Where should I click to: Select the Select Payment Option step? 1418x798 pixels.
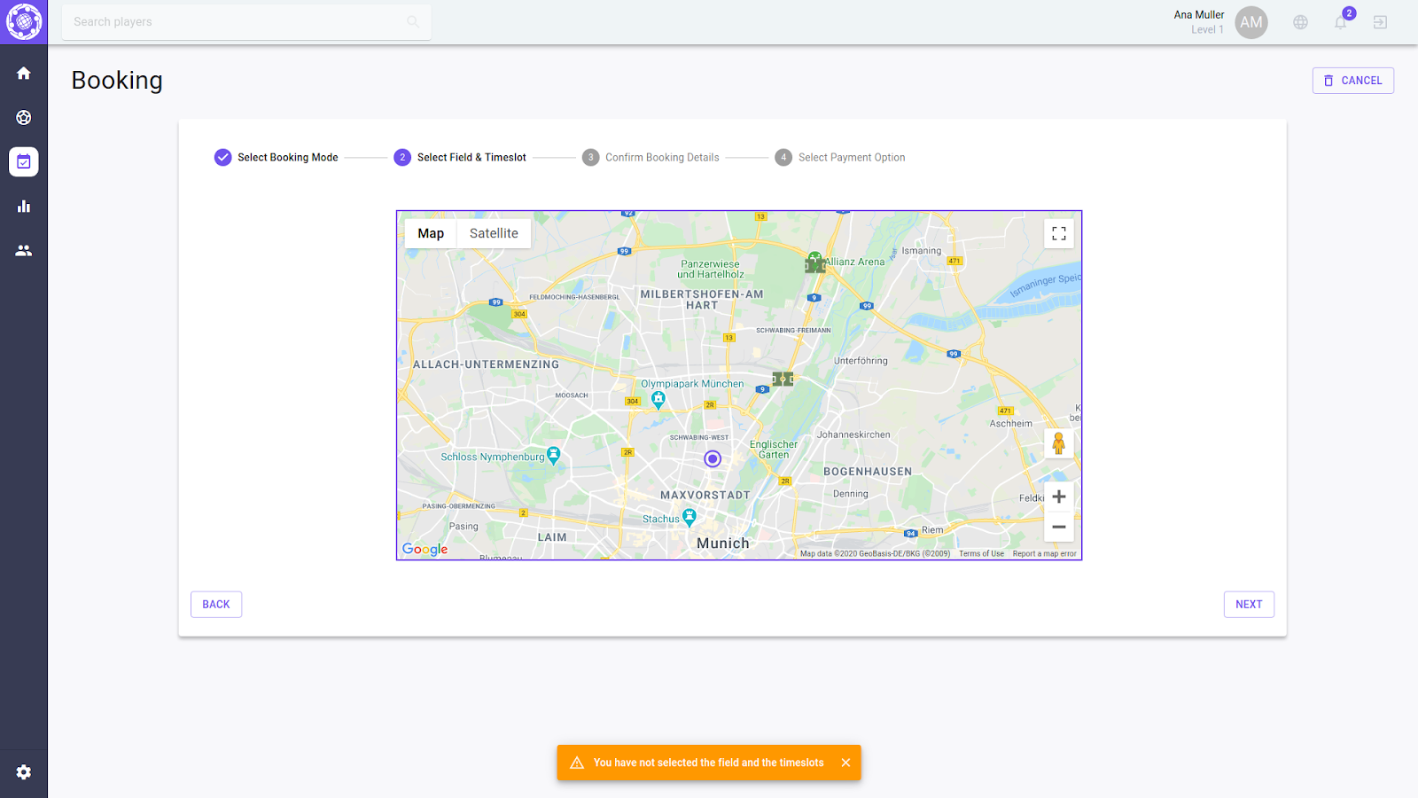click(840, 158)
